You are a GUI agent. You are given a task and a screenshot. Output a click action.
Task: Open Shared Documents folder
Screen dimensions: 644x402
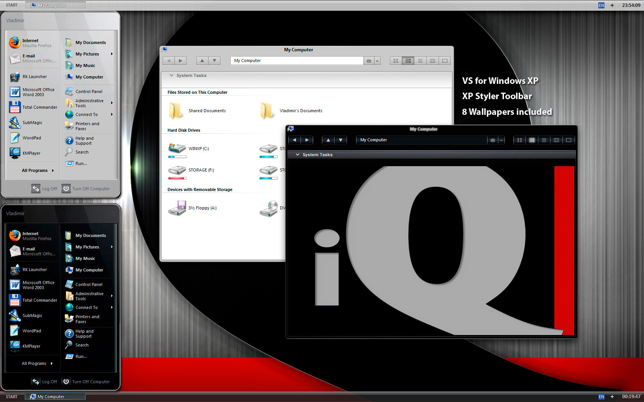197,111
